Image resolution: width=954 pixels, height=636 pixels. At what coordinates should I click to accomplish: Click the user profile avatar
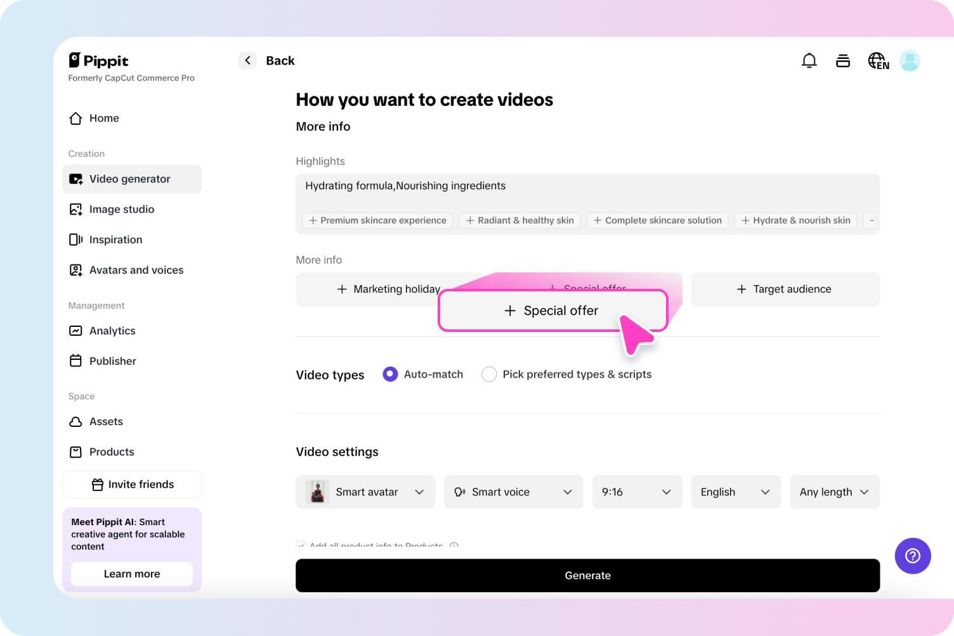coord(910,61)
